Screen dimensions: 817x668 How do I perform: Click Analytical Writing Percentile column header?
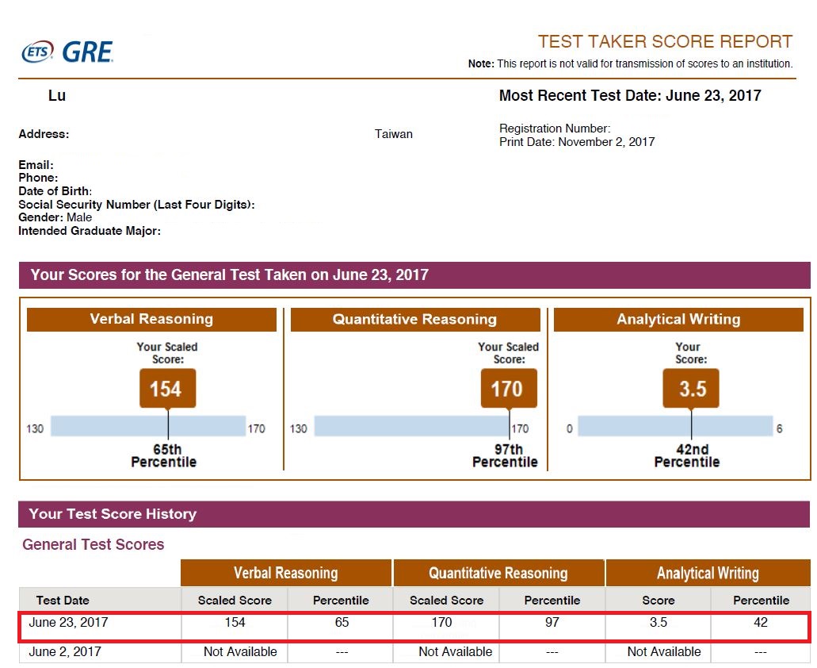click(x=762, y=601)
